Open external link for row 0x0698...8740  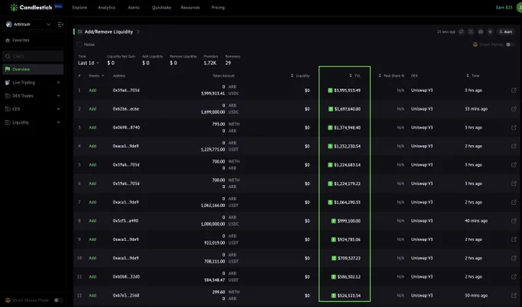pos(514,127)
